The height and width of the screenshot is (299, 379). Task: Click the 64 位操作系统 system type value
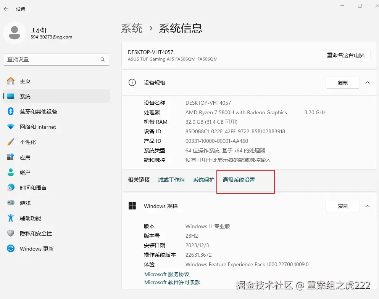point(225,150)
